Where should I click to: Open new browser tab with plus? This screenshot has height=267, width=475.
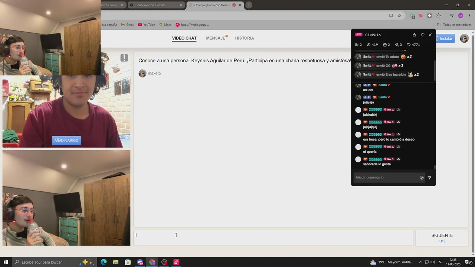pos(249,5)
